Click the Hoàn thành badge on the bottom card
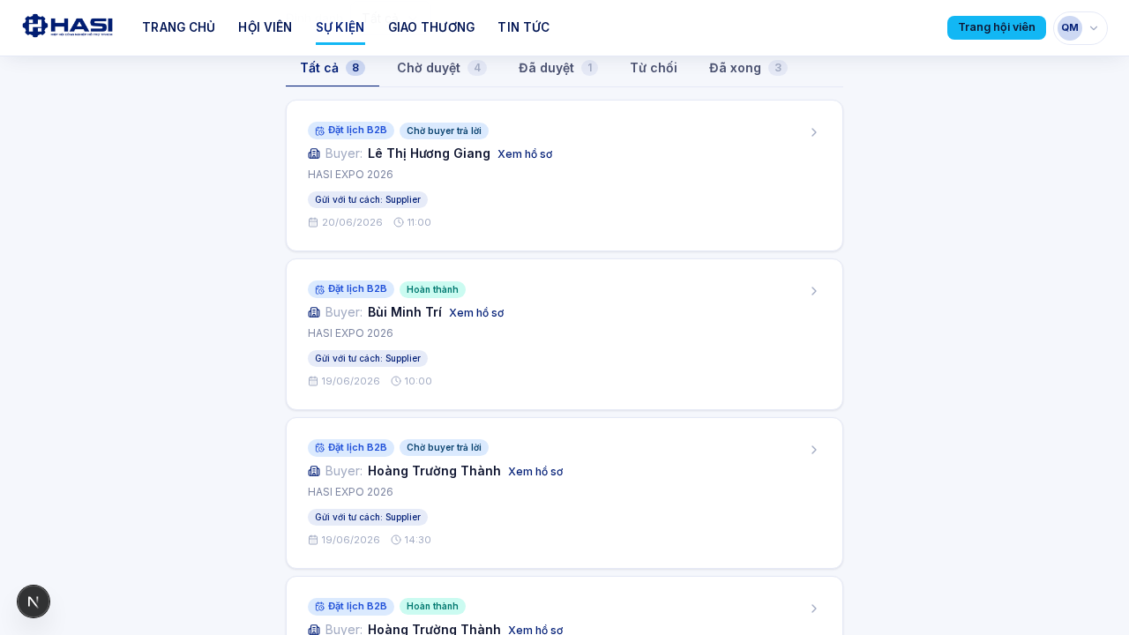Viewport: 1129px width, 635px height. tap(432, 607)
